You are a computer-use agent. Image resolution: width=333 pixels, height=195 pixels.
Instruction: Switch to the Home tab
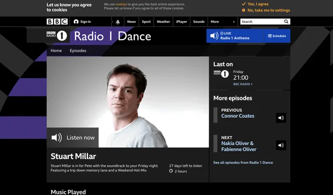point(56,51)
